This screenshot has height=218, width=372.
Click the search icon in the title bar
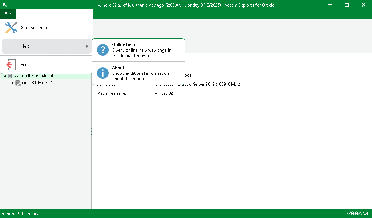[5, 5]
